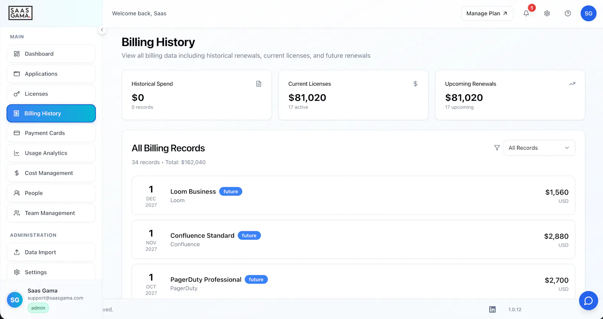Screen dimensions: 603x319
Task: Click the filter funnel icon
Action: coord(497,148)
